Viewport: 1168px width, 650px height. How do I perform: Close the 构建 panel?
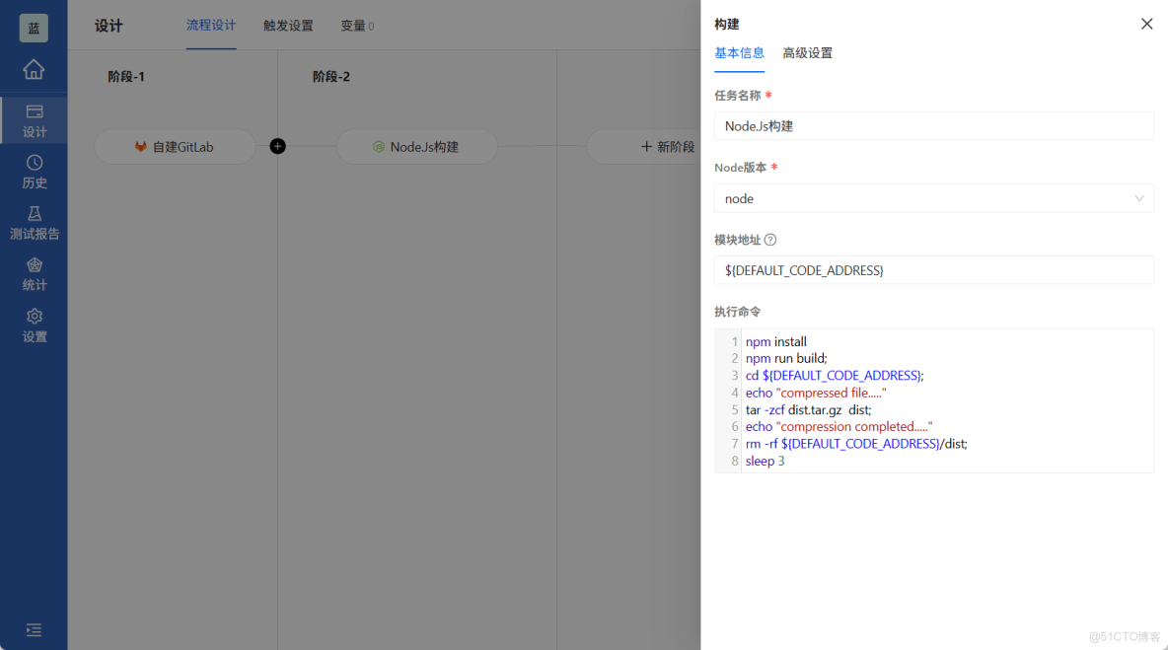click(1146, 23)
